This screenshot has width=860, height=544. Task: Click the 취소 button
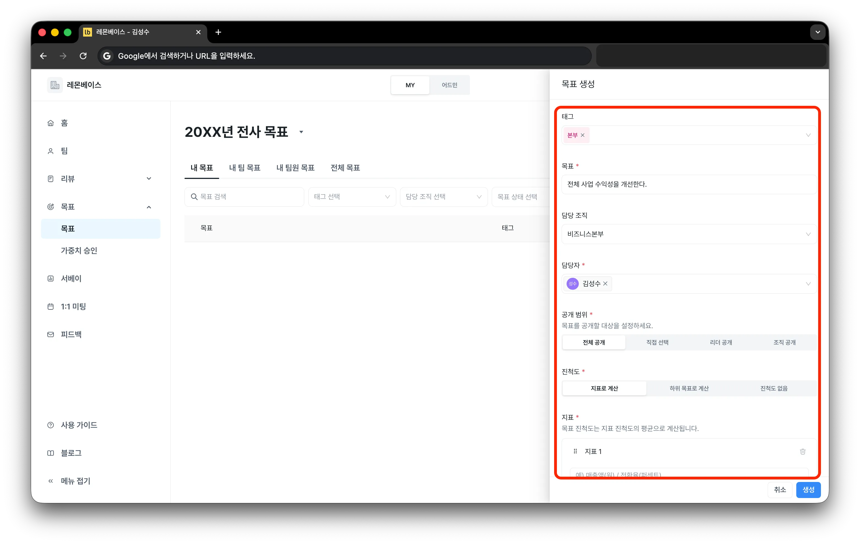780,490
